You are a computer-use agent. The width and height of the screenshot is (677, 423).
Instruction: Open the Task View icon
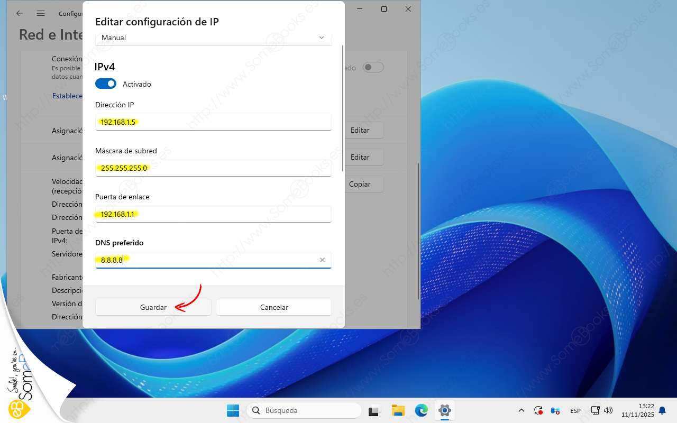[x=375, y=410]
